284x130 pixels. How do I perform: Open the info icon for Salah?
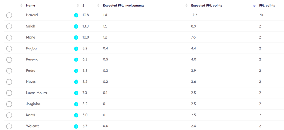coord(76,26)
